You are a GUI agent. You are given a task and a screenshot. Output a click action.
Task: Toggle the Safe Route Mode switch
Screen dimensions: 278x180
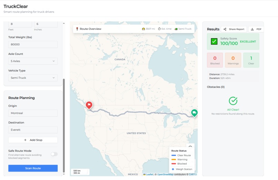[54, 154]
